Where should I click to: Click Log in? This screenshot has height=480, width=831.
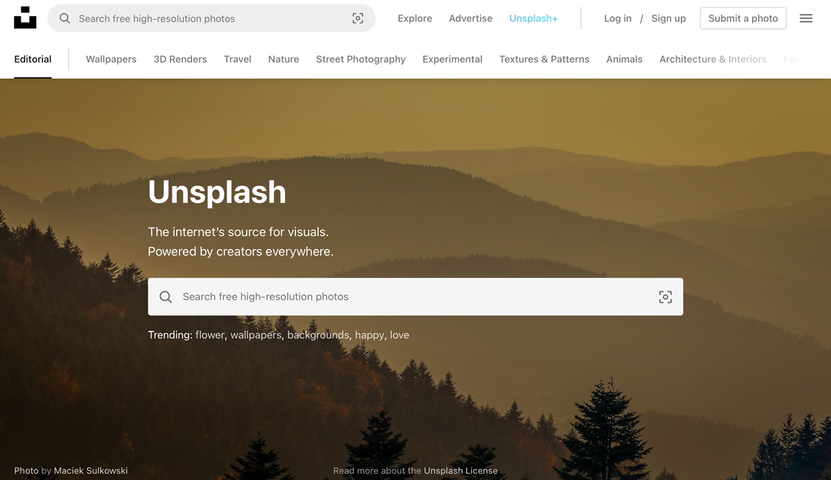tap(617, 18)
